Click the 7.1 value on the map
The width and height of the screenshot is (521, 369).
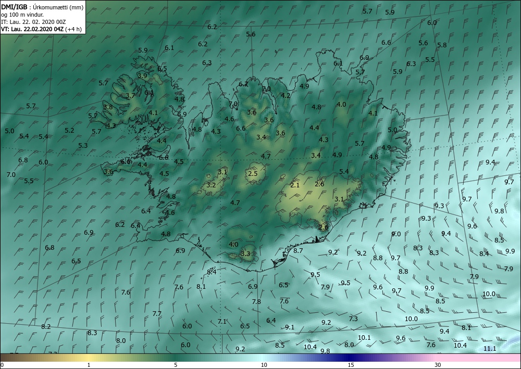[x=222, y=321]
